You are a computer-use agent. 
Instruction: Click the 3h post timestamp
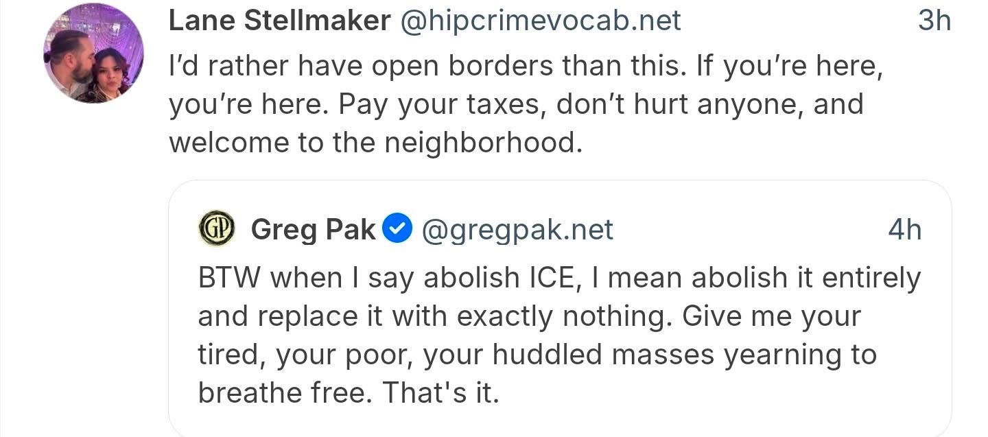pos(934,21)
